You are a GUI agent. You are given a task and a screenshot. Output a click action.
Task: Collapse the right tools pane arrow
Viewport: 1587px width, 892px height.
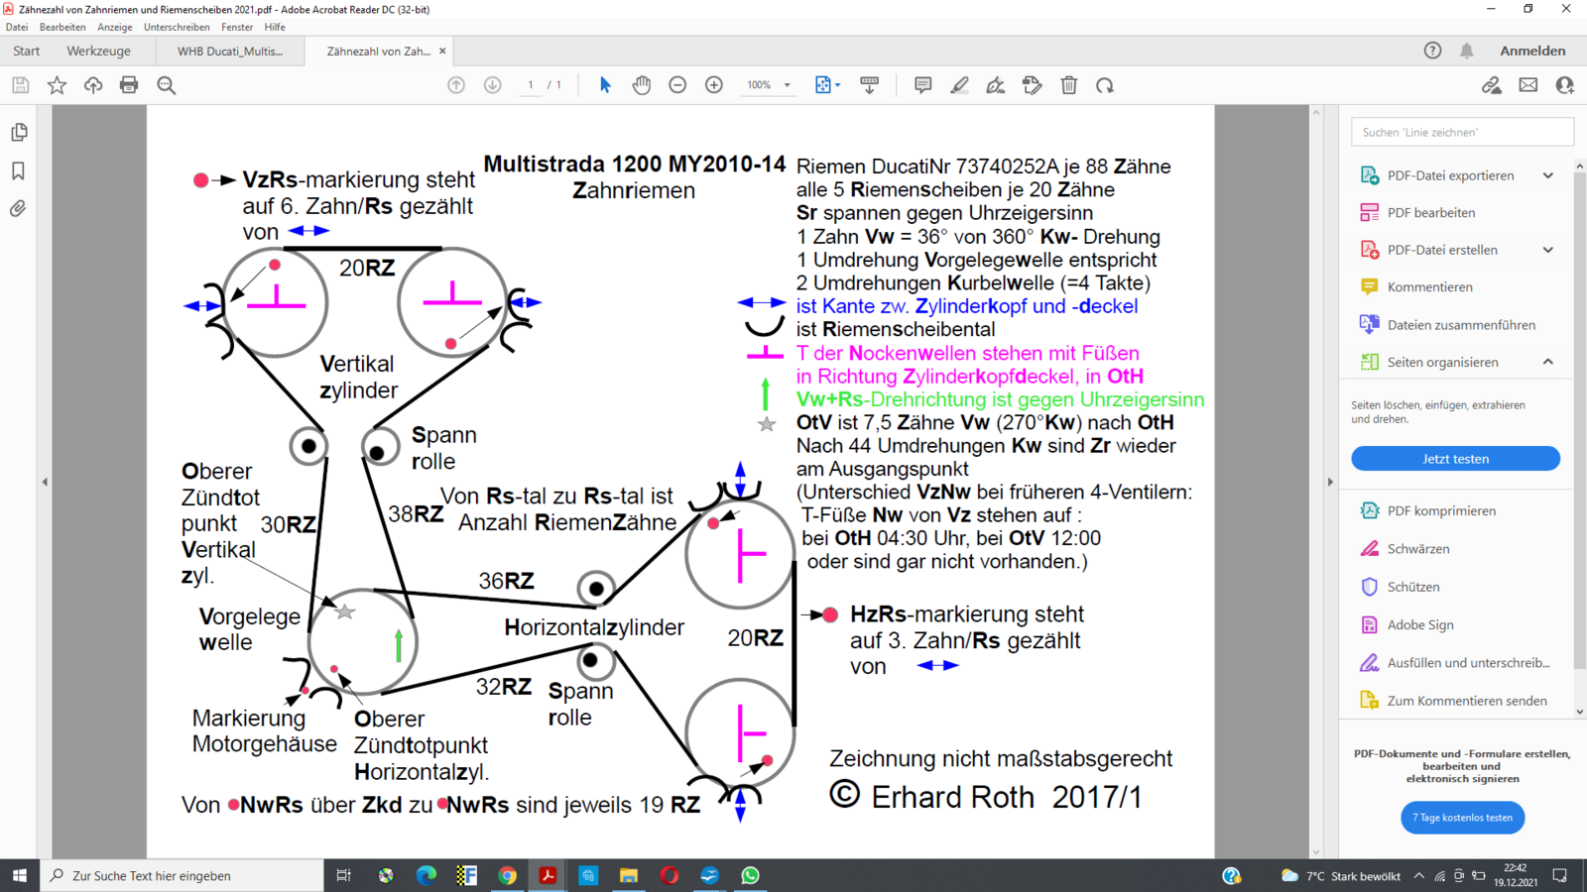click(x=1330, y=482)
